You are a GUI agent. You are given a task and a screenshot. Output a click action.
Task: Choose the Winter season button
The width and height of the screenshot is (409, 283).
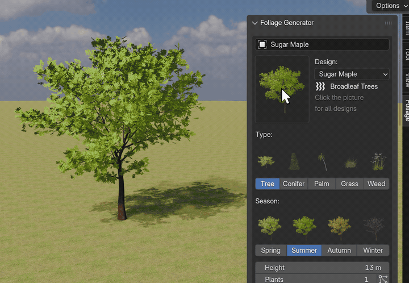[373, 251]
